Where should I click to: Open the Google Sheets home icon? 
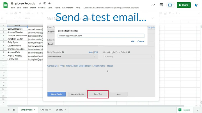5,5
